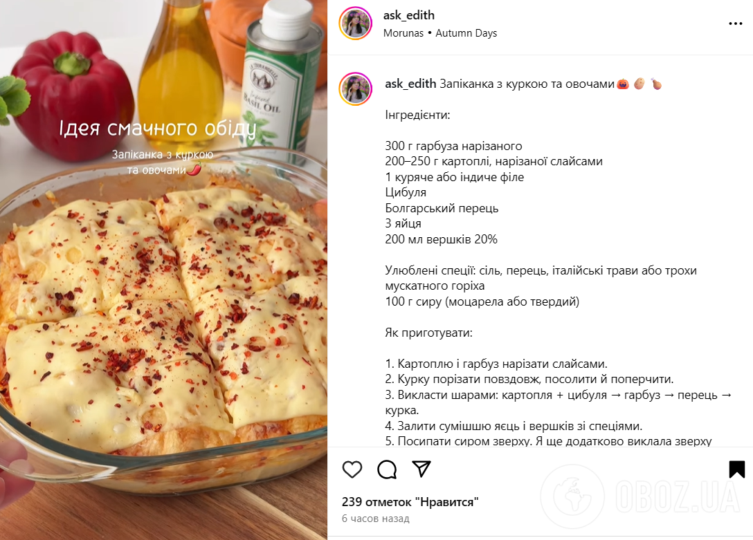Image resolution: width=753 pixels, height=540 pixels.
Task: Click the OBOZ.UA watermark logo
Action: pos(641,496)
